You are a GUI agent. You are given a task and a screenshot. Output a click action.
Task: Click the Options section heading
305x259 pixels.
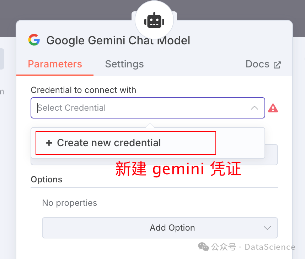point(47,180)
